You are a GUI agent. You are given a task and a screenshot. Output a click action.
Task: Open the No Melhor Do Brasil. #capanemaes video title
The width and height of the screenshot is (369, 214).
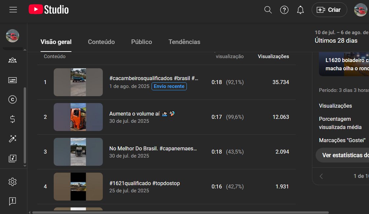pyautogui.click(x=153, y=148)
